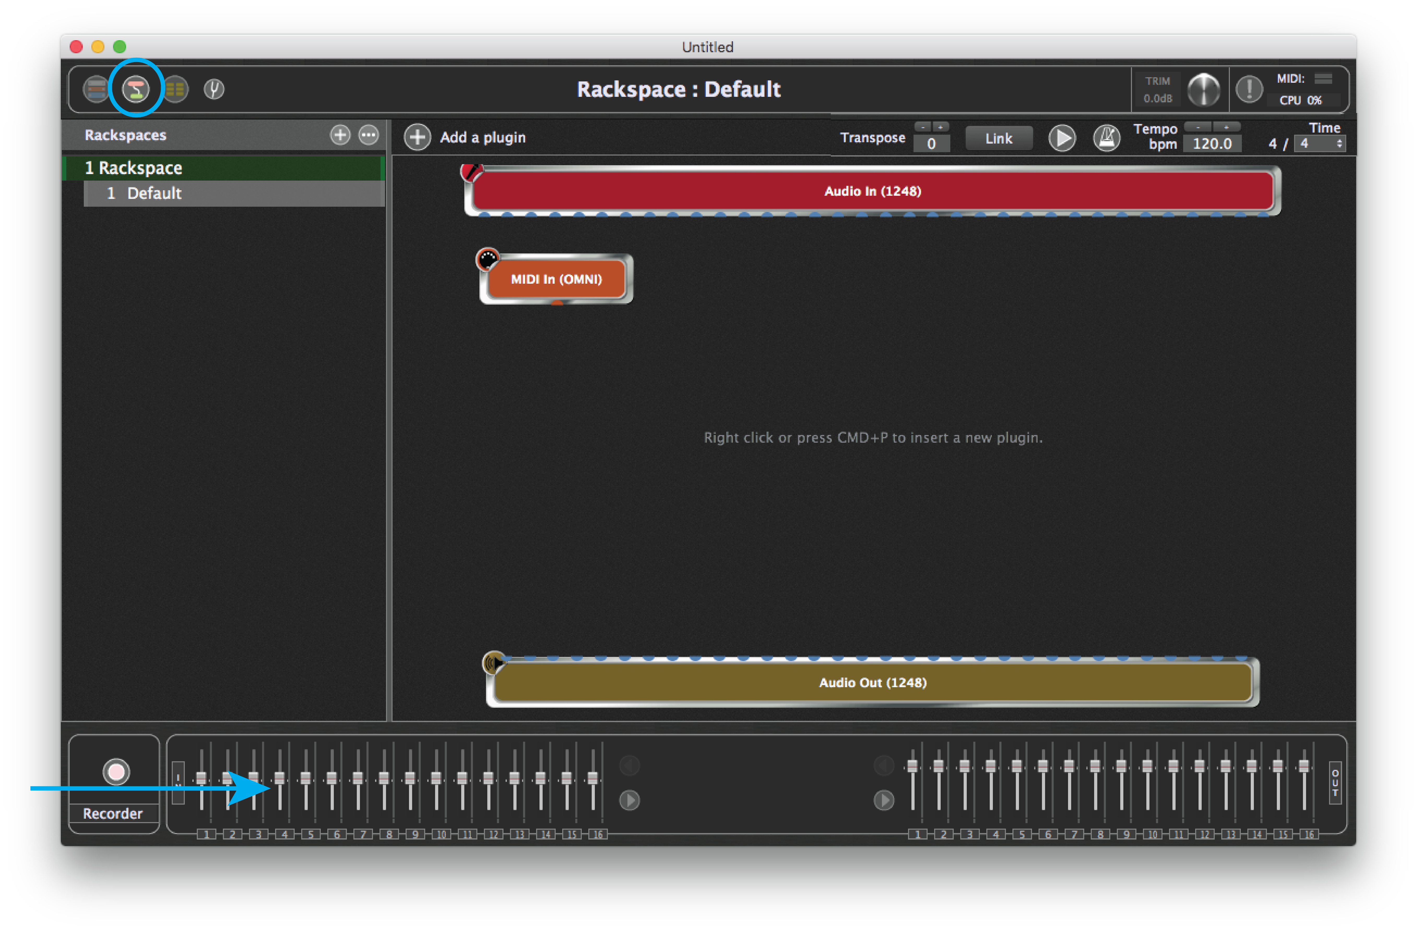
Task: Select the 1 Default variation row
Action: coord(234,193)
